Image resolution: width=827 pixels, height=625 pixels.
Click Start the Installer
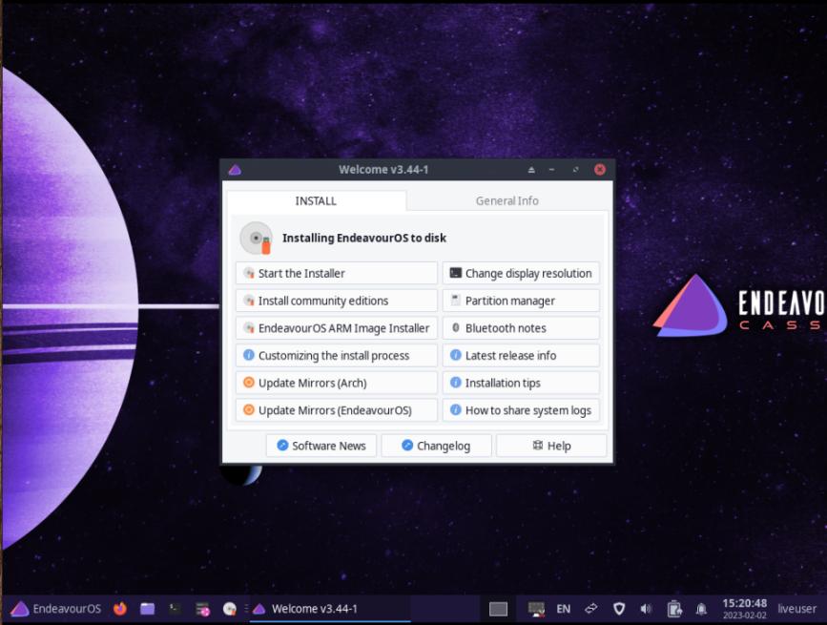coord(337,273)
